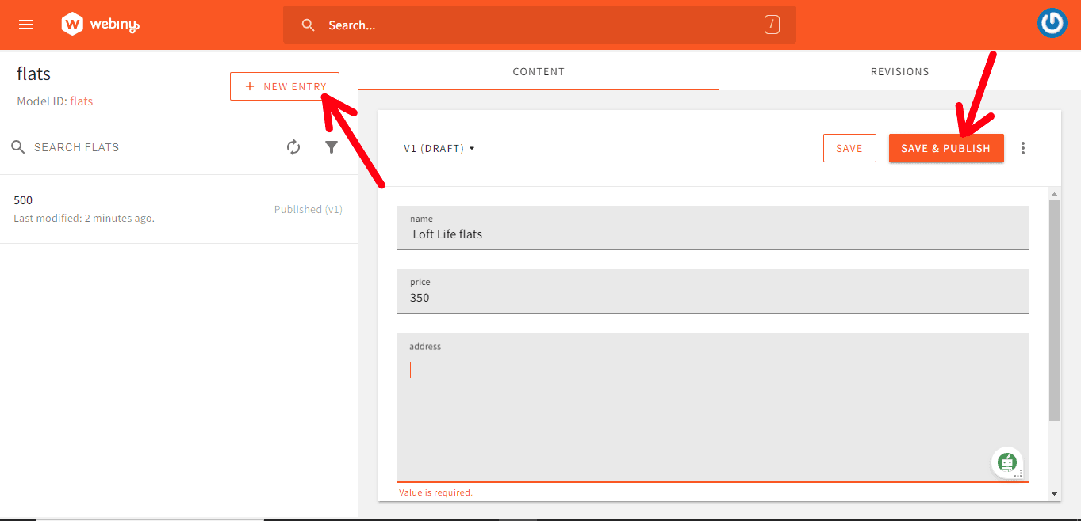Open the user account avatar
This screenshot has height=521, width=1081.
[x=1052, y=24]
